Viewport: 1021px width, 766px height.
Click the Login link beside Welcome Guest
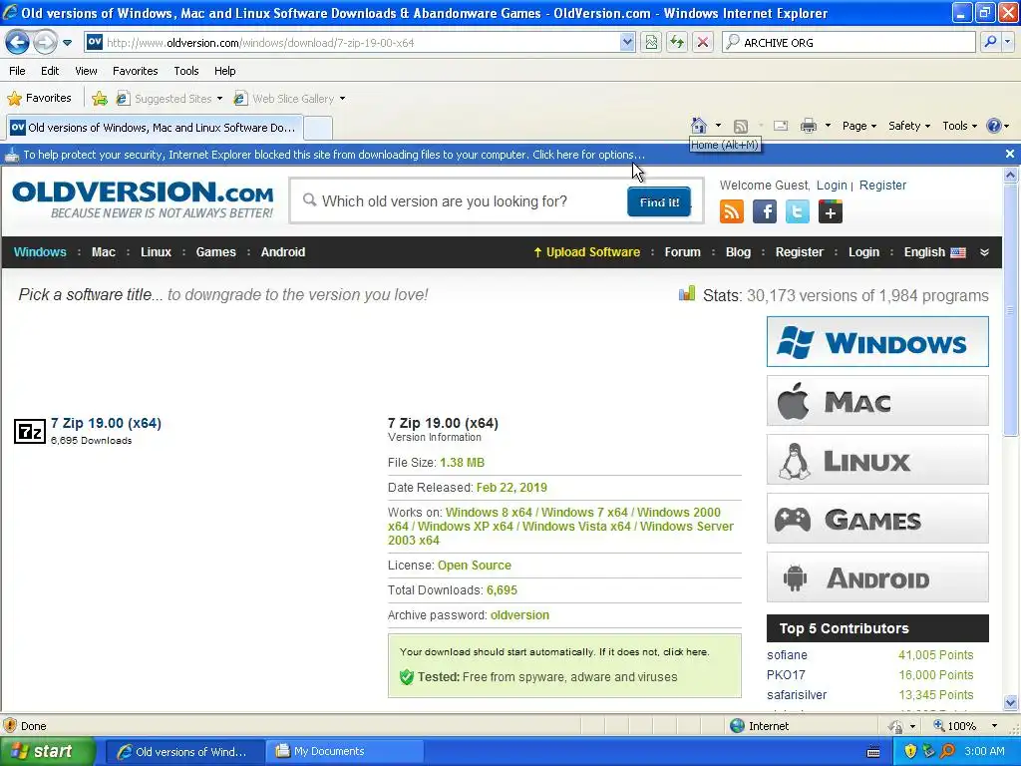[x=832, y=185]
